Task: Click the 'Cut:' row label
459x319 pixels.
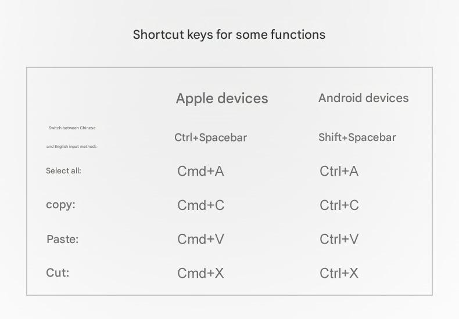Action: point(58,273)
